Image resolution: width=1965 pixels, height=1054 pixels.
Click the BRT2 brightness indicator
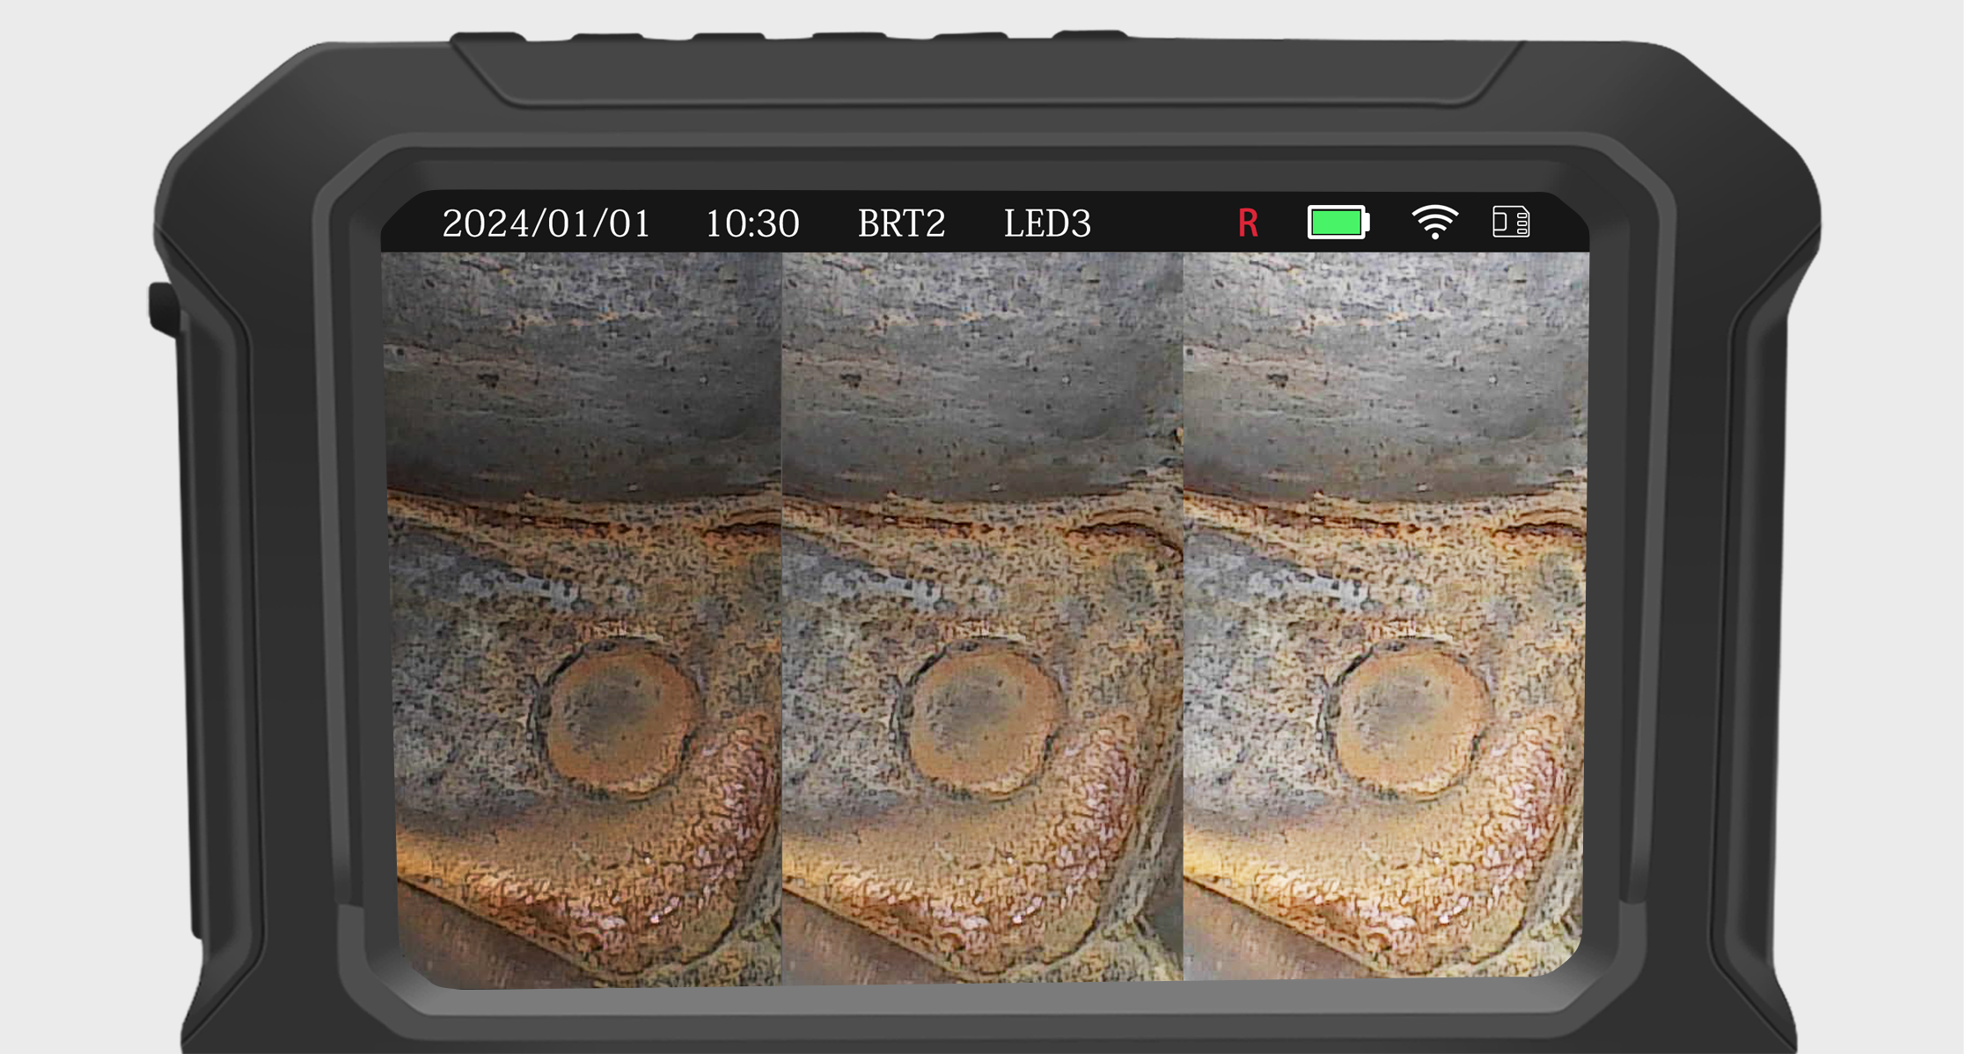901,223
